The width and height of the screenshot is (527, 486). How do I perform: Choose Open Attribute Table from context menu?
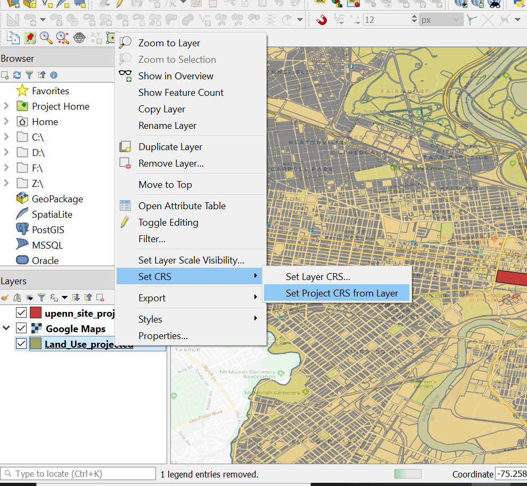click(182, 206)
